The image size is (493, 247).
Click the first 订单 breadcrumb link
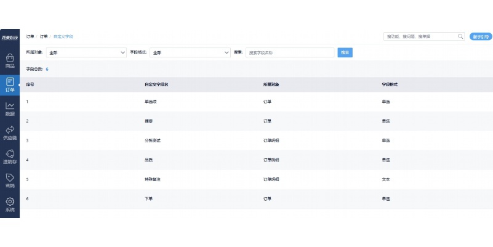pos(30,37)
